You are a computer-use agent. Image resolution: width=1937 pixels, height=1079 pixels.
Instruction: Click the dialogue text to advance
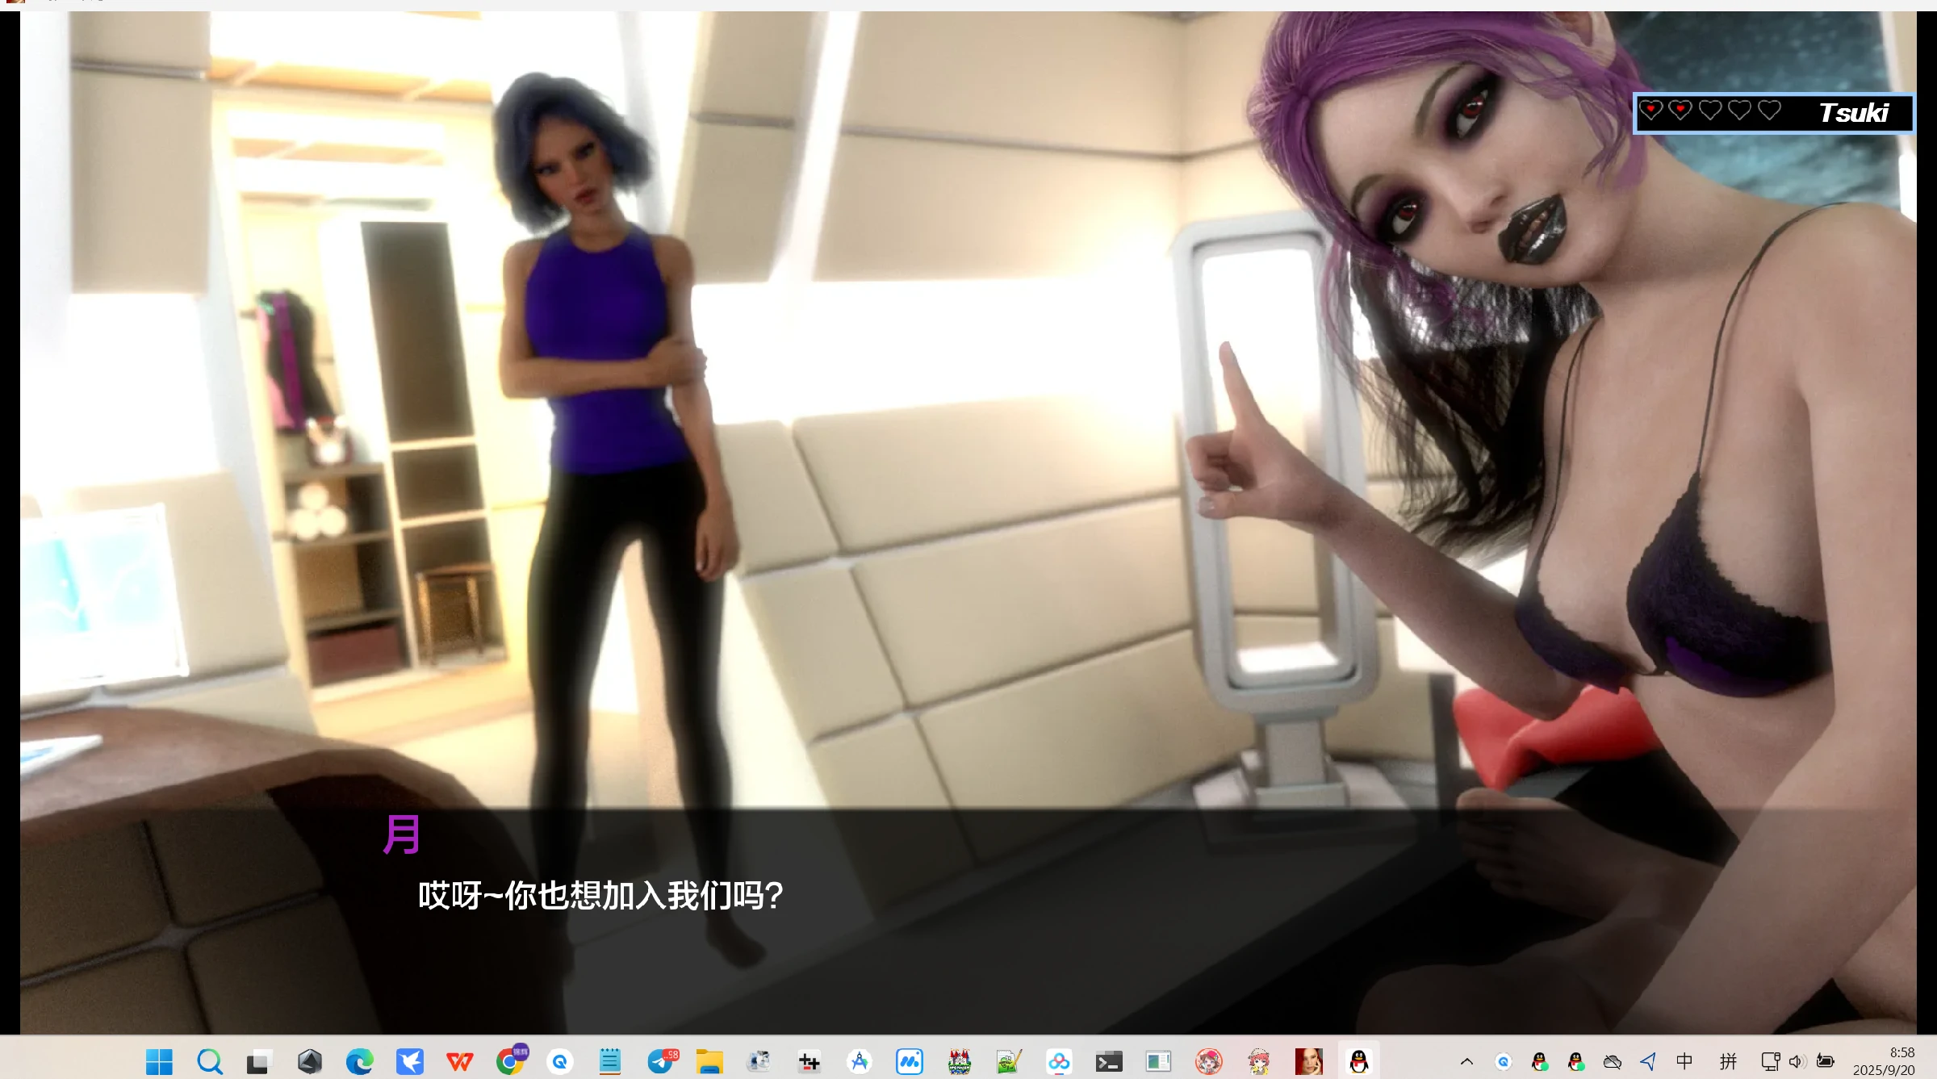(x=600, y=896)
